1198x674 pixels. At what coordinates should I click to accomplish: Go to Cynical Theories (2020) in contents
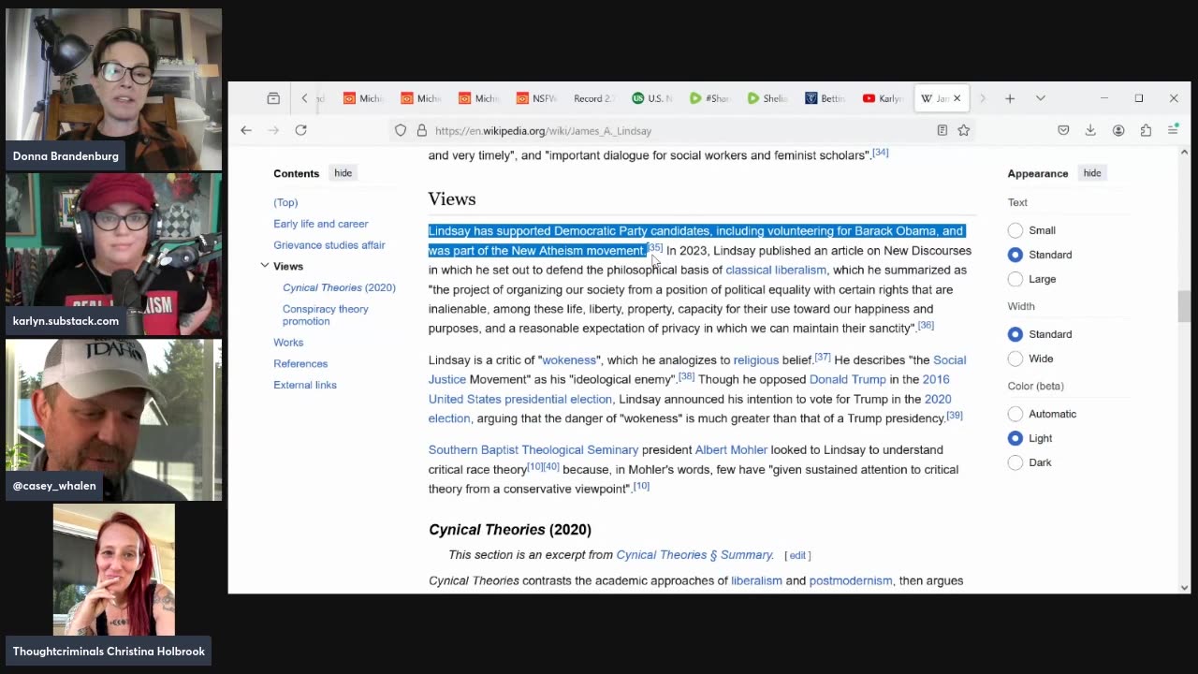[339, 287]
